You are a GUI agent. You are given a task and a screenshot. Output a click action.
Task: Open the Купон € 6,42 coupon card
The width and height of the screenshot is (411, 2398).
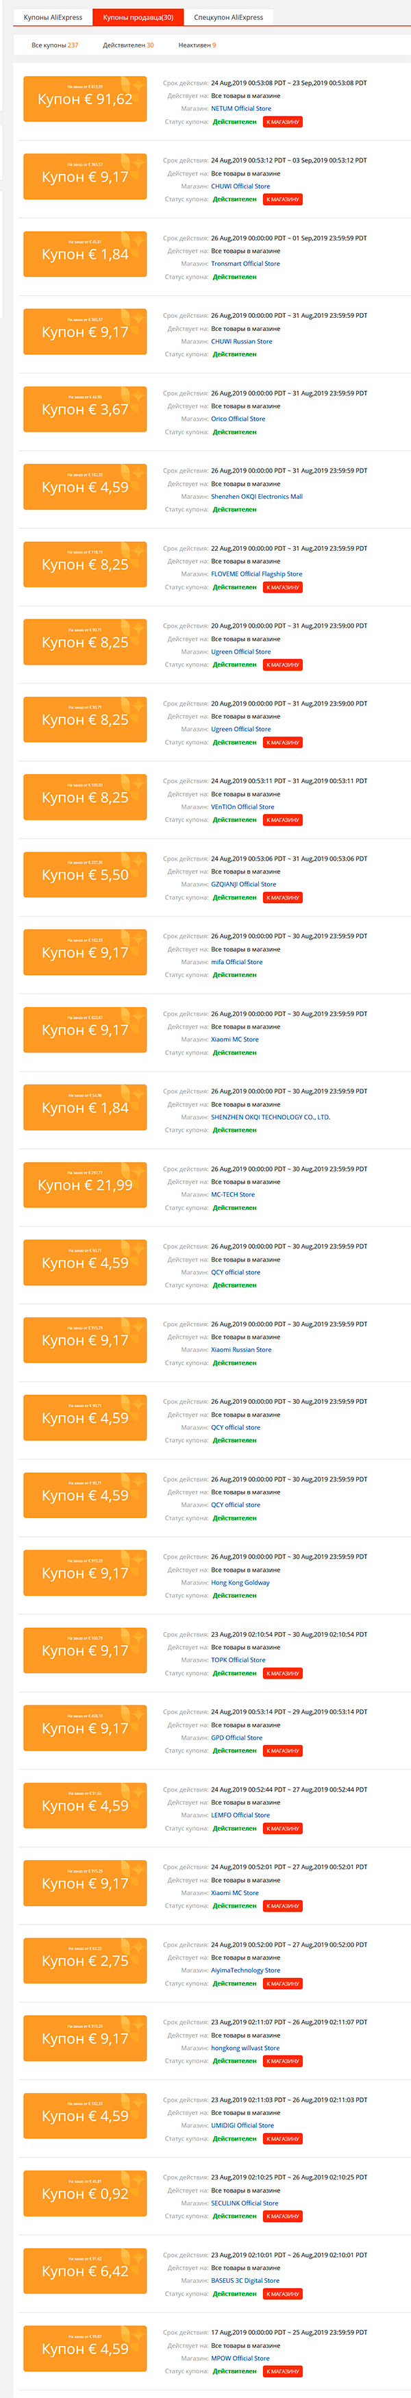point(85,2271)
